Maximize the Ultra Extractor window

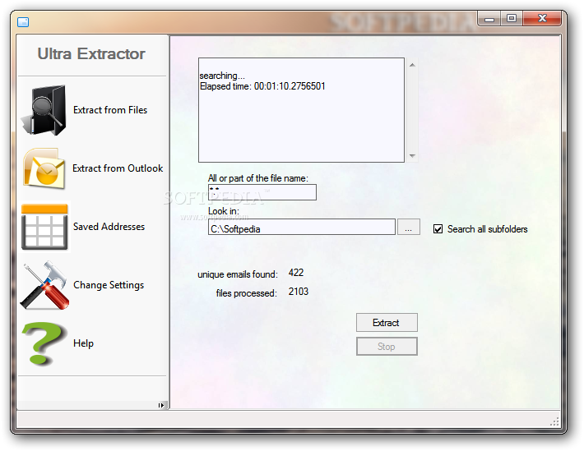(x=512, y=18)
